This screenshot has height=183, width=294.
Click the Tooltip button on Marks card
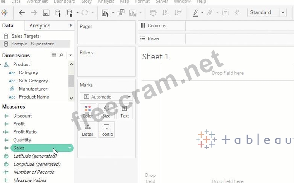(106, 129)
